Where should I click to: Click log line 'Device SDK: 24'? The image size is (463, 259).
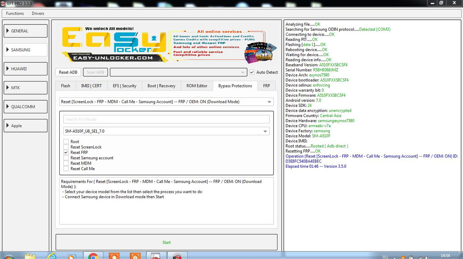(299, 105)
